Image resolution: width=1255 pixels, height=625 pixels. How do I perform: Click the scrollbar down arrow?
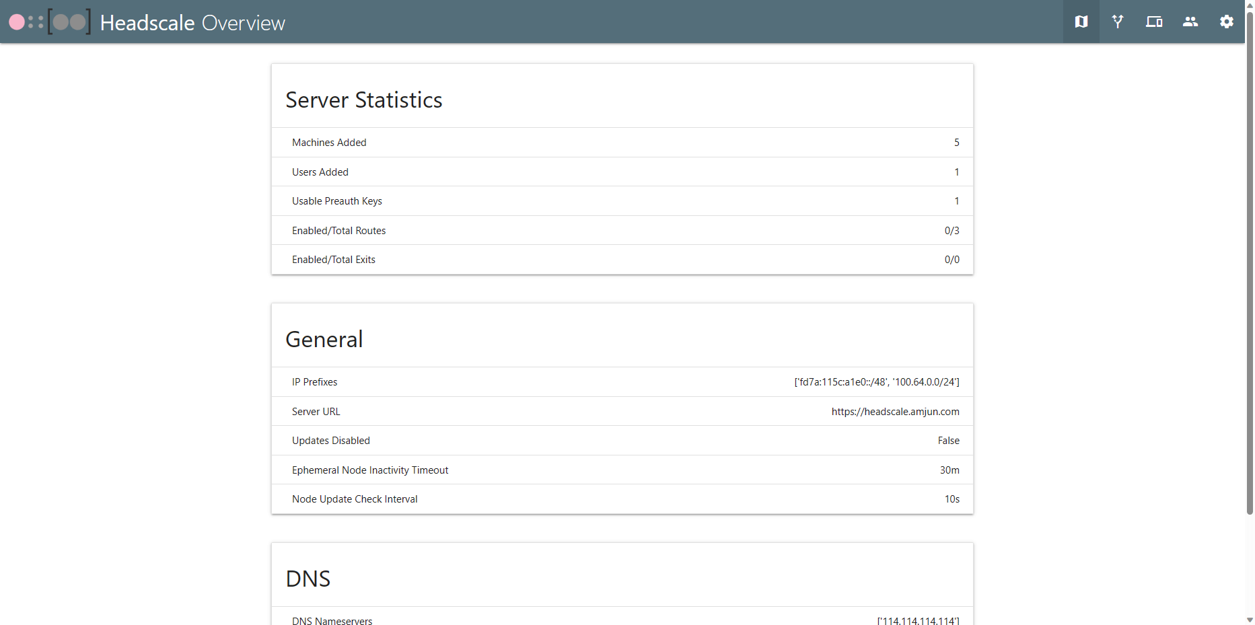pyautogui.click(x=1250, y=620)
